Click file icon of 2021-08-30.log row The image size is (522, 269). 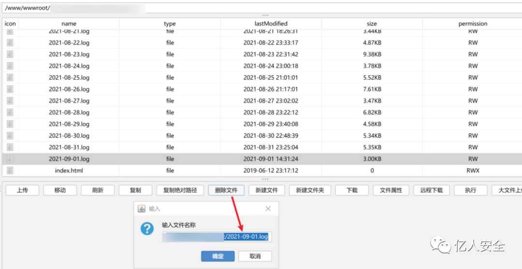coord(10,136)
